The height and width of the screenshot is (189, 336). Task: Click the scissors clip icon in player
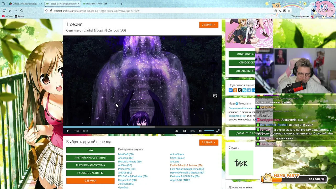click(x=177, y=131)
